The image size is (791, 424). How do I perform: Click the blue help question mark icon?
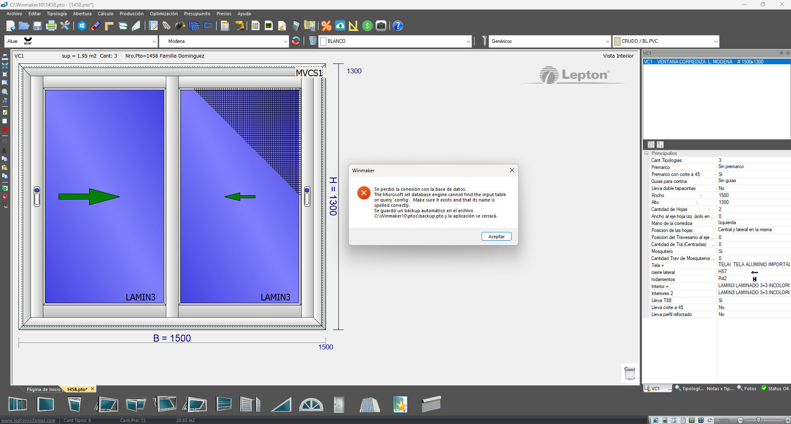pyautogui.click(x=398, y=26)
